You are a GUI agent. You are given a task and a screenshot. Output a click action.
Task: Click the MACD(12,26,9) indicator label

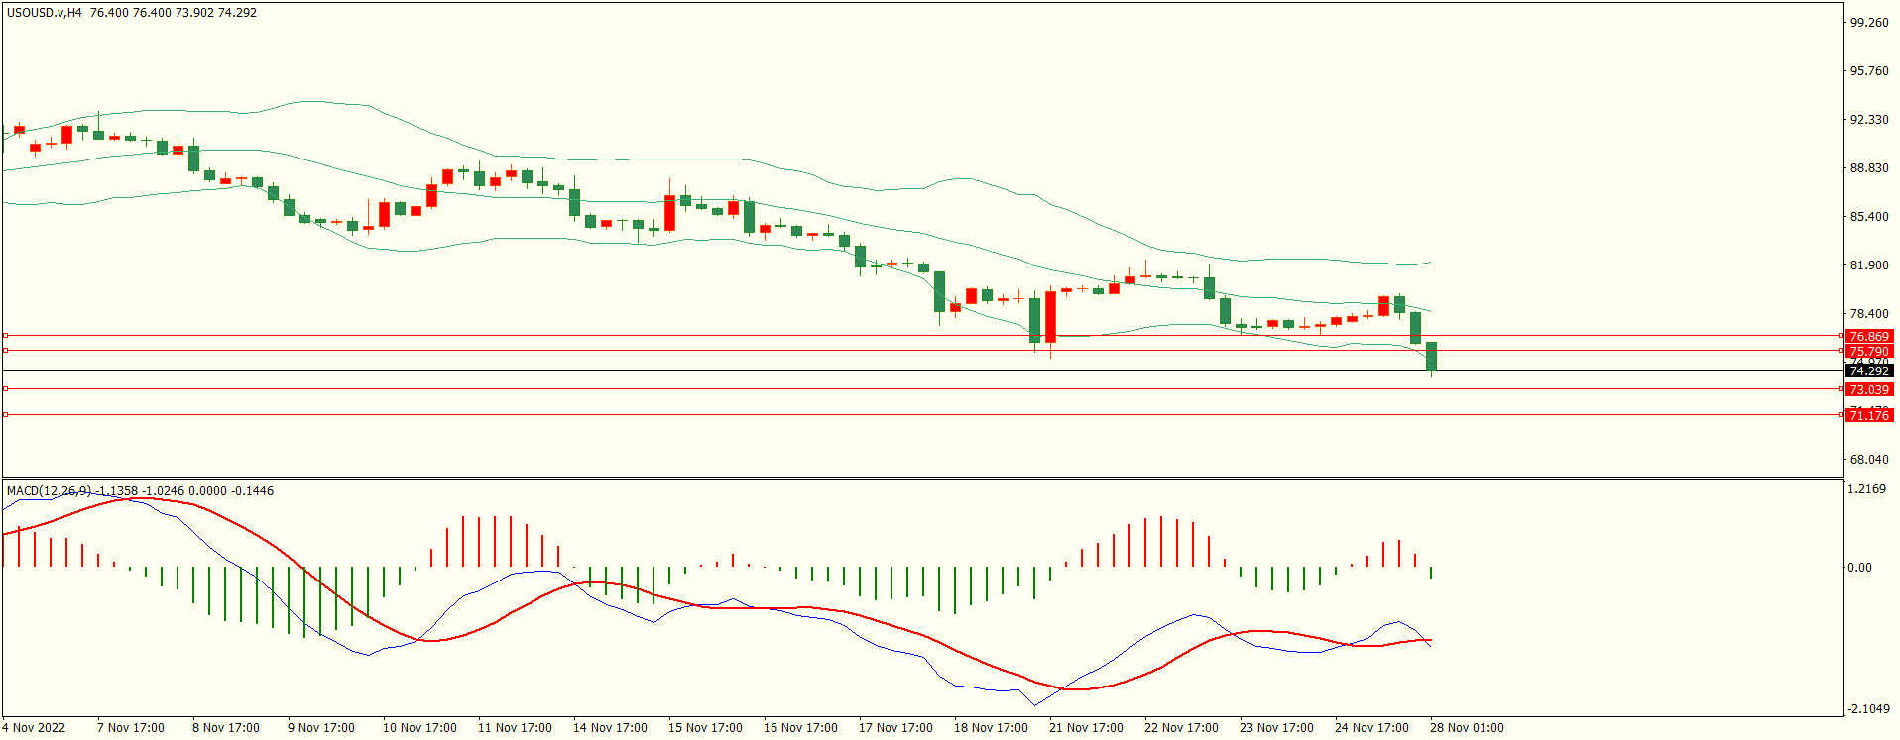(x=50, y=491)
